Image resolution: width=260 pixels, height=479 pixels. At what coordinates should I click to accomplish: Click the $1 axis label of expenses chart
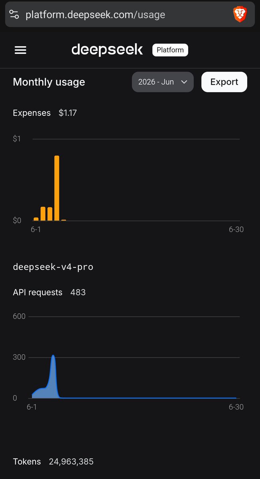click(x=17, y=139)
